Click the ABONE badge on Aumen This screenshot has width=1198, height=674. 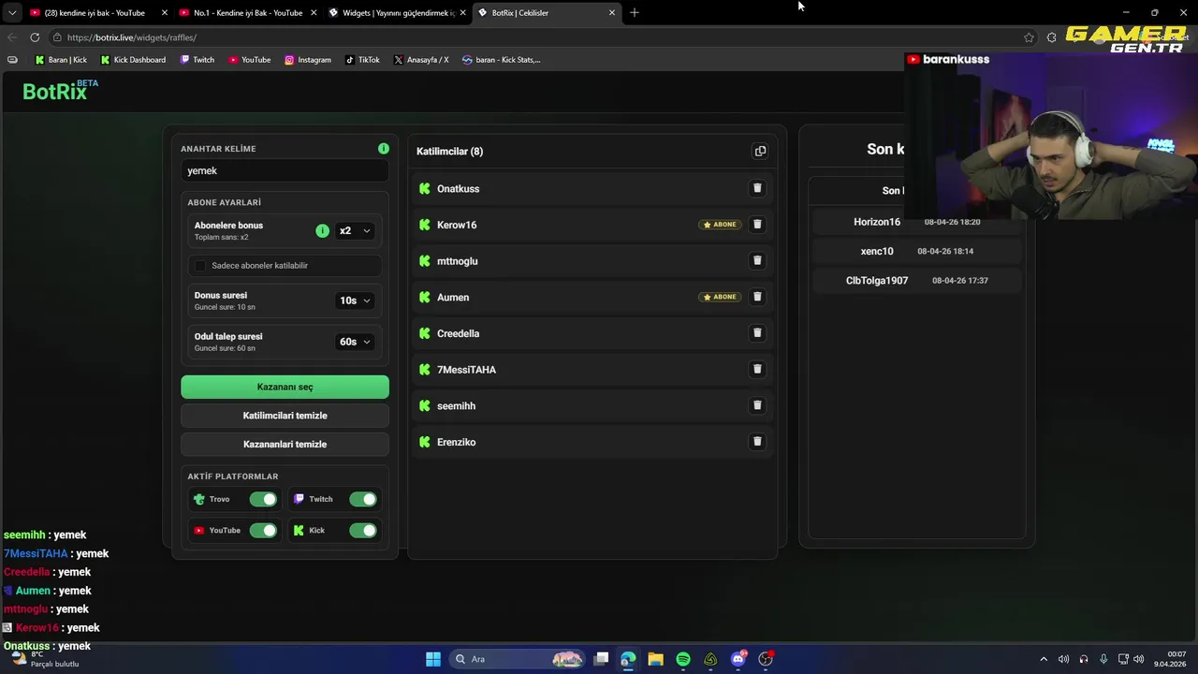point(720,297)
